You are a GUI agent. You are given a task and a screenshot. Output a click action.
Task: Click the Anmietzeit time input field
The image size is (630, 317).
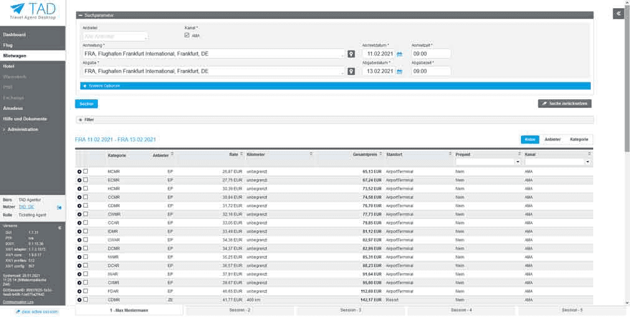(431, 54)
